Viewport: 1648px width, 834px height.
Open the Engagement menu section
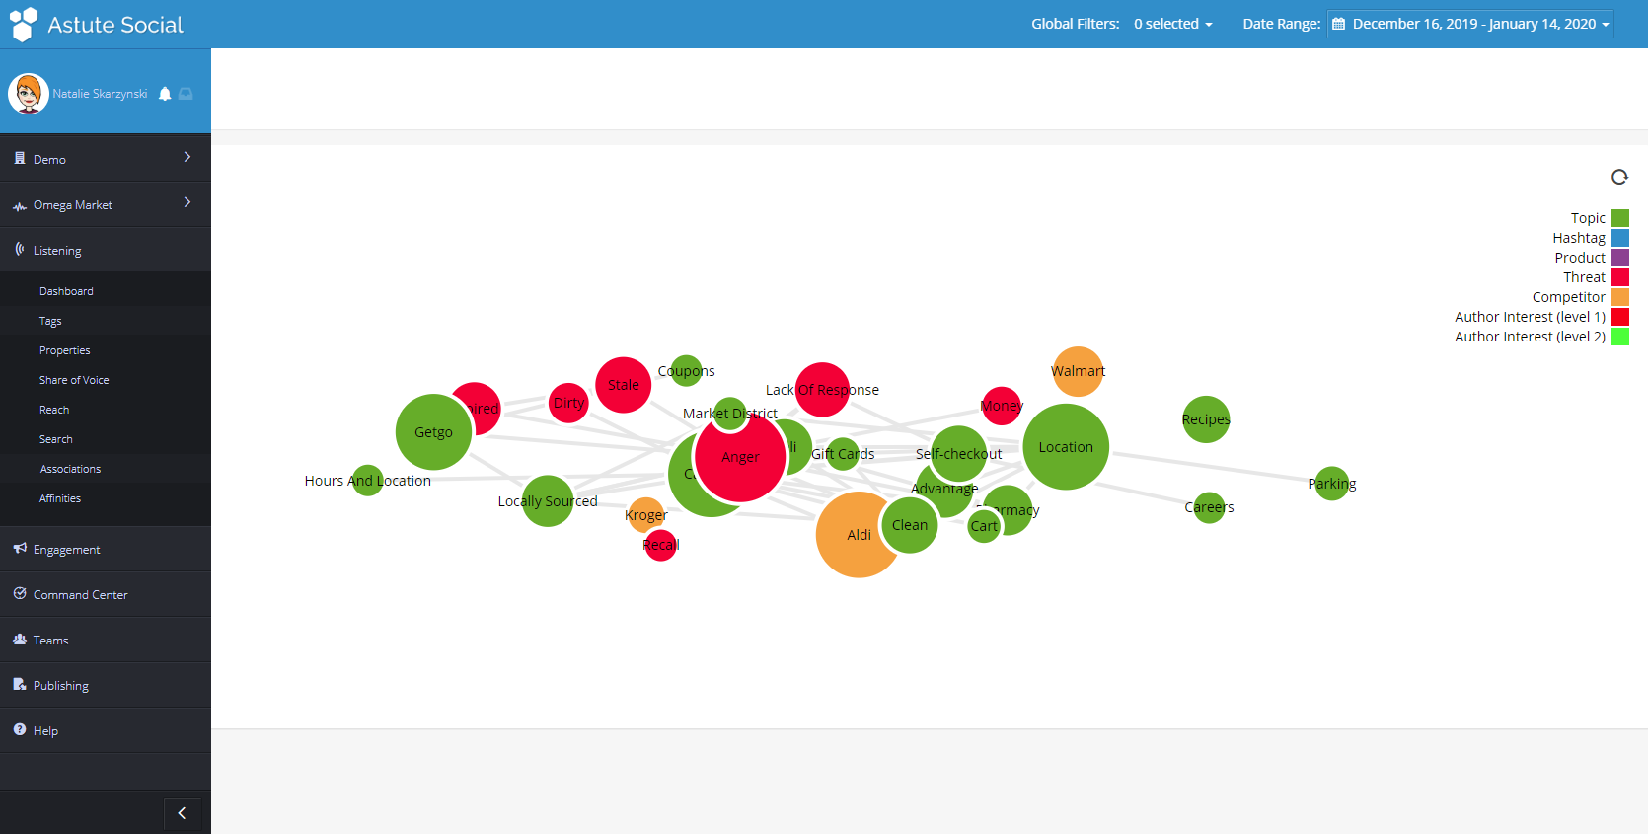[x=106, y=550]
